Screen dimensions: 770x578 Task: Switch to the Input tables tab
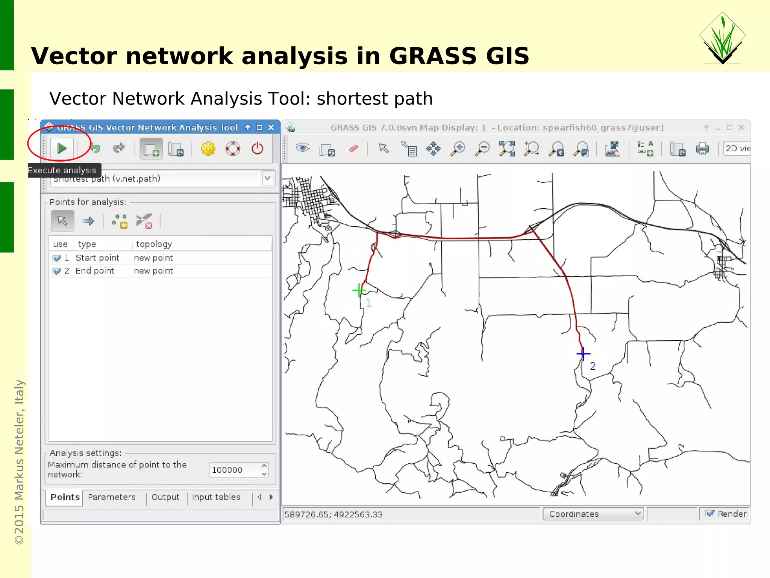tap(216, 497)
